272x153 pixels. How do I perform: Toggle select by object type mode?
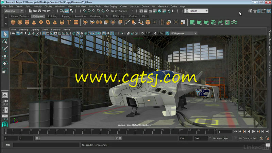click(x=67, y=11)
